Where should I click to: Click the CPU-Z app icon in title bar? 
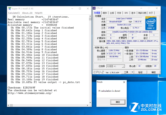(94, 8)
